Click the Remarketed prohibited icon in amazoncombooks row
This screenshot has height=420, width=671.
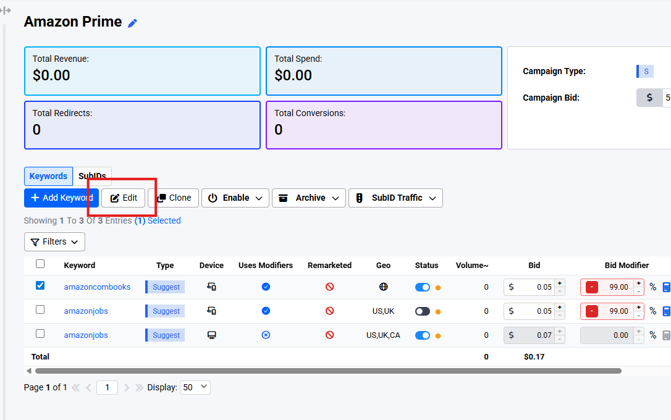329,287
